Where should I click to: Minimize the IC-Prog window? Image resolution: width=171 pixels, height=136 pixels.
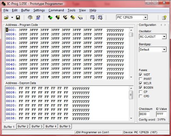click(148, 3)
